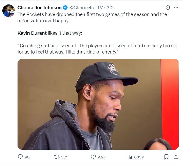
Task: Open view analytics bar-chart icon
Action: (x=130, y=157)
